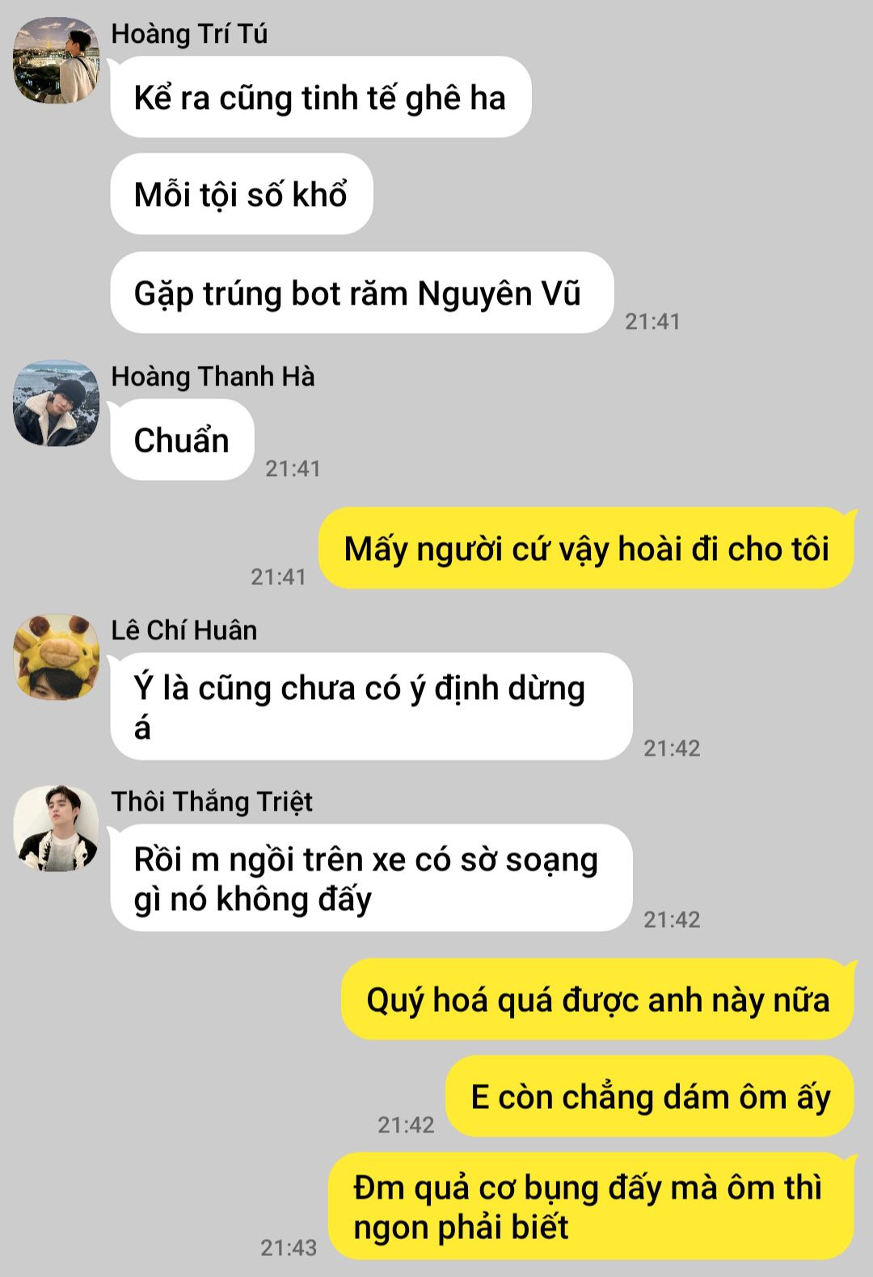Select the 'Gặp trúng bot răm Nguyên Vũ' message
Viewport: 873px width, 1277px height.
[x=361, y=293]
